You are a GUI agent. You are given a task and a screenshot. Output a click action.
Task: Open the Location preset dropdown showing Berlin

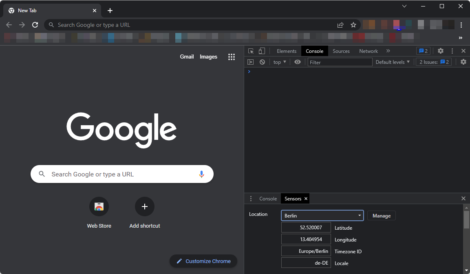pos(322,215)
